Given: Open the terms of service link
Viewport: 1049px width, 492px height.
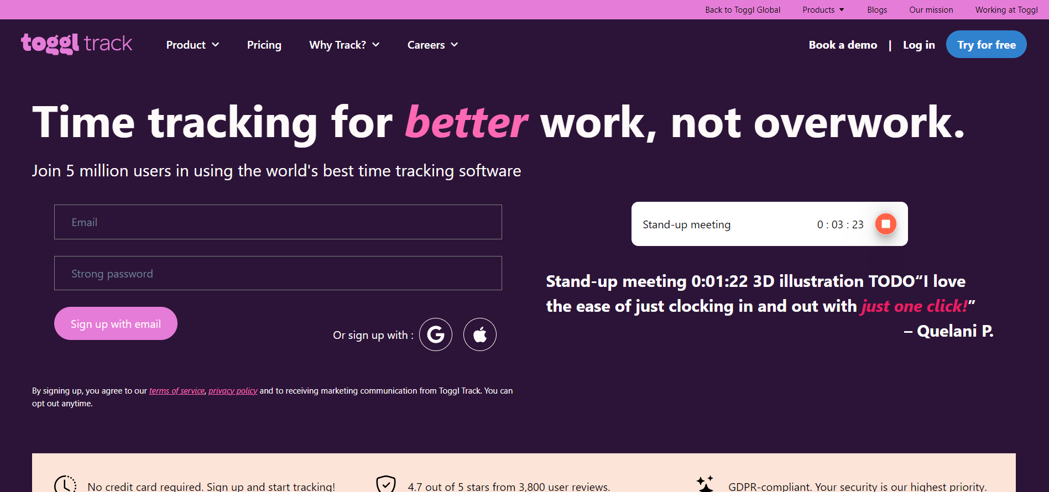Looking at the screenshot, I should point(177,391).
